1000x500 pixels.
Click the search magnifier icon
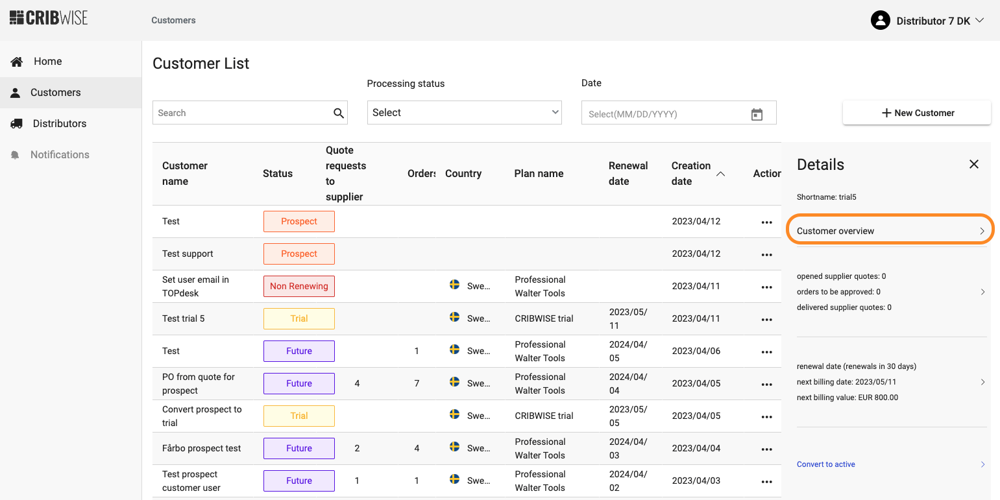point(338,113)
